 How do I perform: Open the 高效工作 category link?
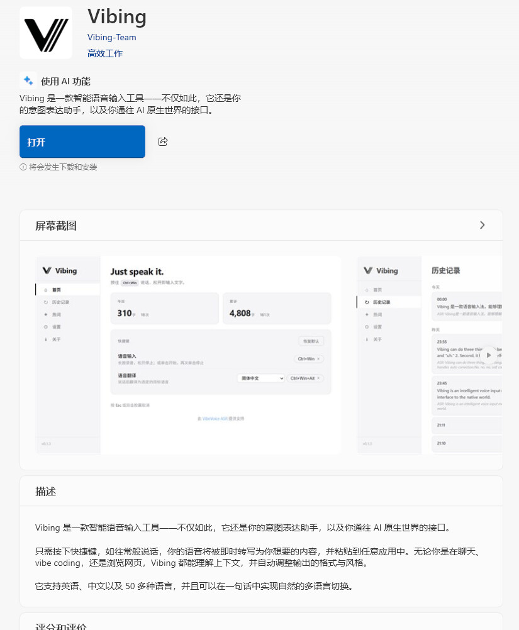tap(105, 53)
